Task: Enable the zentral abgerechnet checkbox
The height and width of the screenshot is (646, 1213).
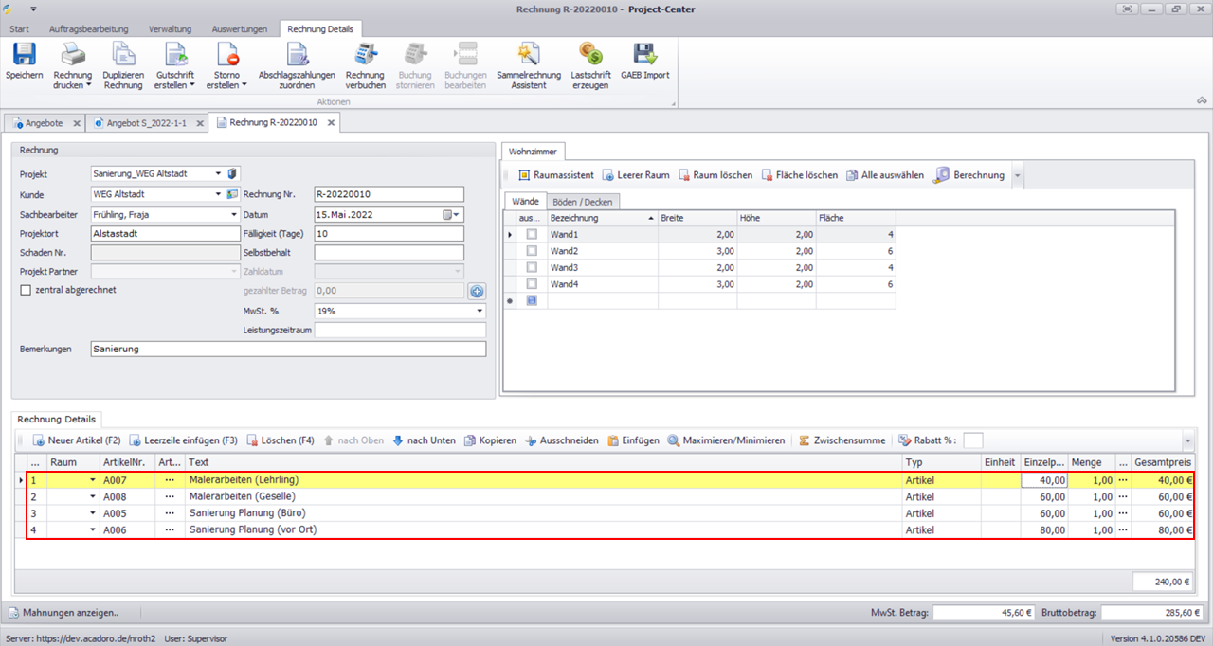Action: click(26, 290)
